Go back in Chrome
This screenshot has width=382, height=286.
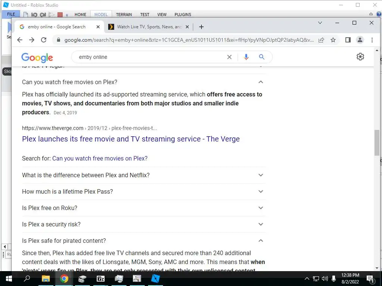pyautogui.click(x=20, y=40)
